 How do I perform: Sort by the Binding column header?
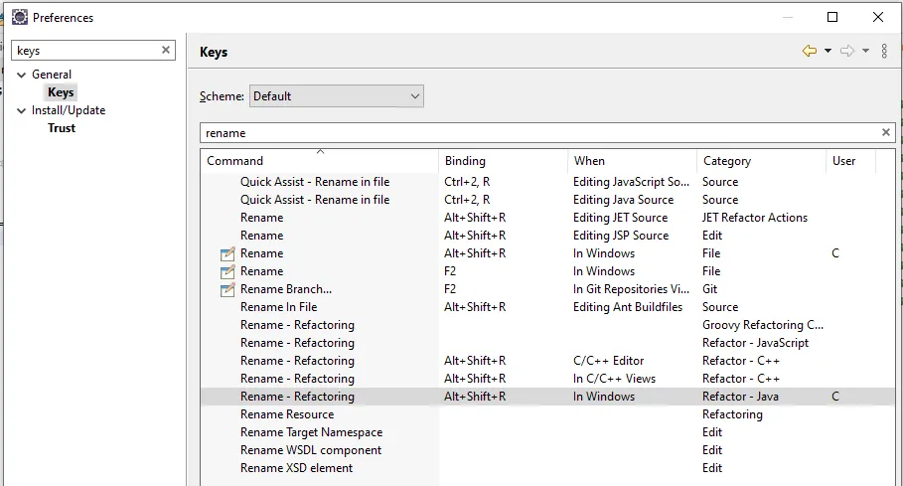465,161
